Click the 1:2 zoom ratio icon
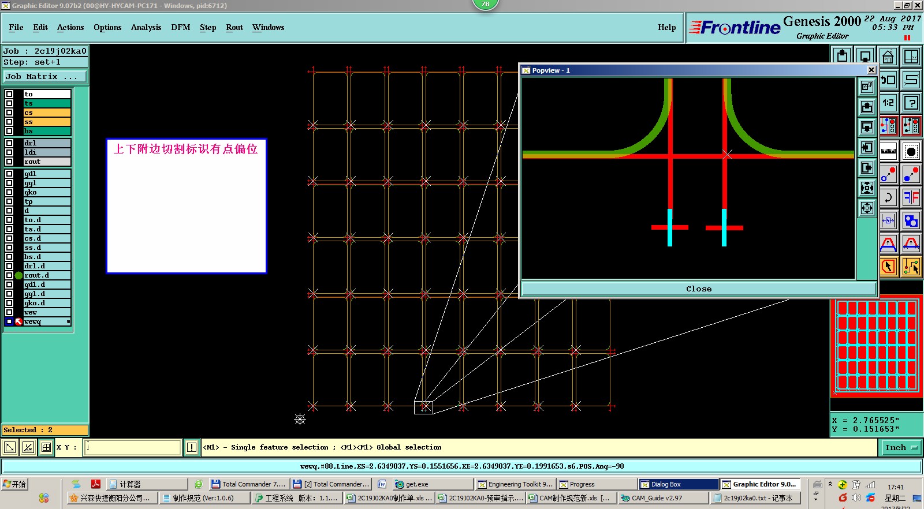This screenshot has height=509, width=924. tap(888, 103)
